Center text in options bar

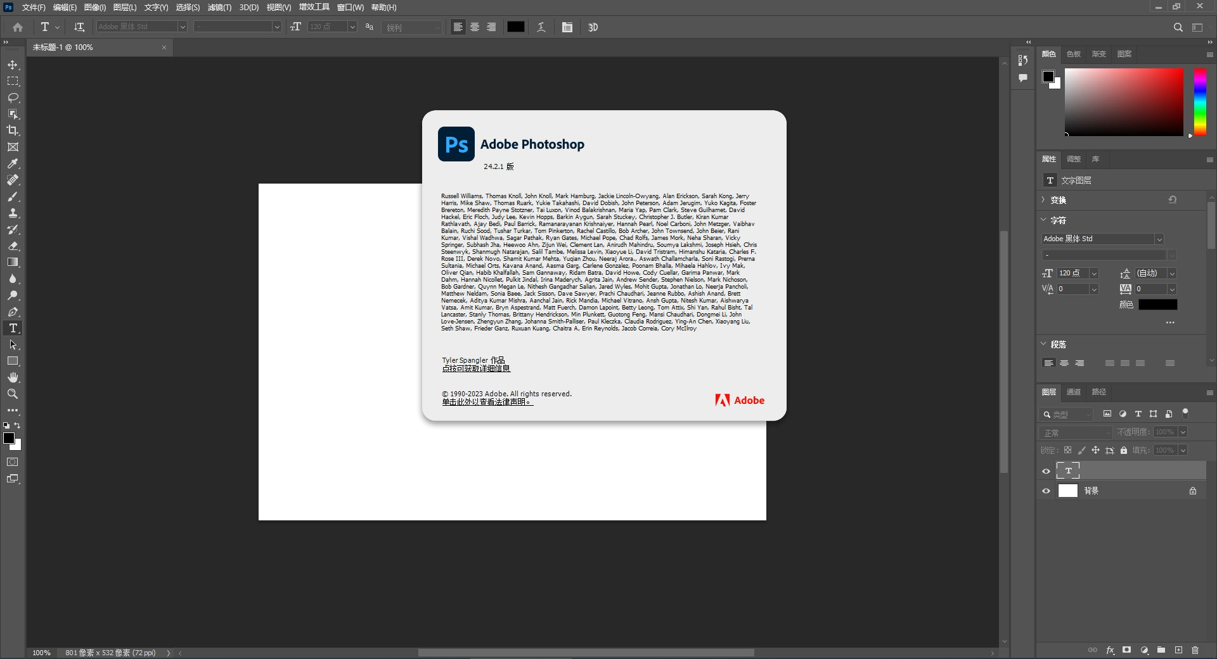coord(475,27)
